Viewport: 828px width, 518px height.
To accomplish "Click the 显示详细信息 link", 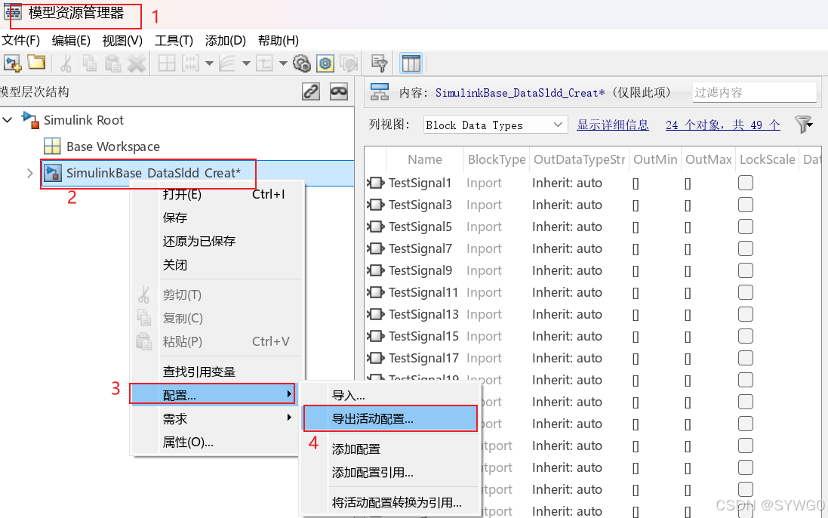I will 613,125.
